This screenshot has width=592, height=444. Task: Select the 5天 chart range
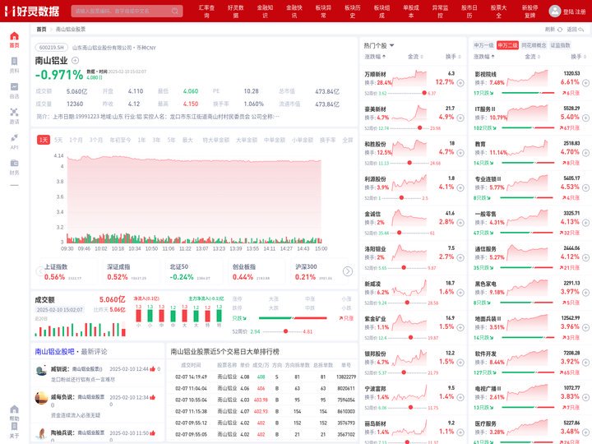58,140
